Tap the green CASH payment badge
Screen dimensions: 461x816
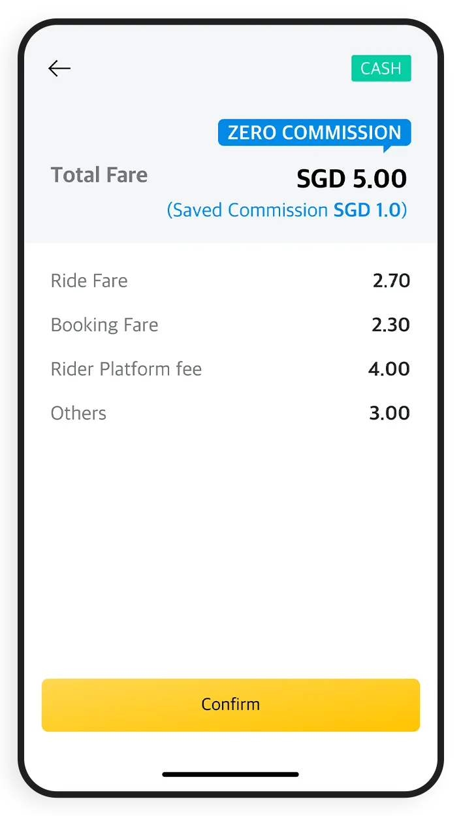(381, 69)
